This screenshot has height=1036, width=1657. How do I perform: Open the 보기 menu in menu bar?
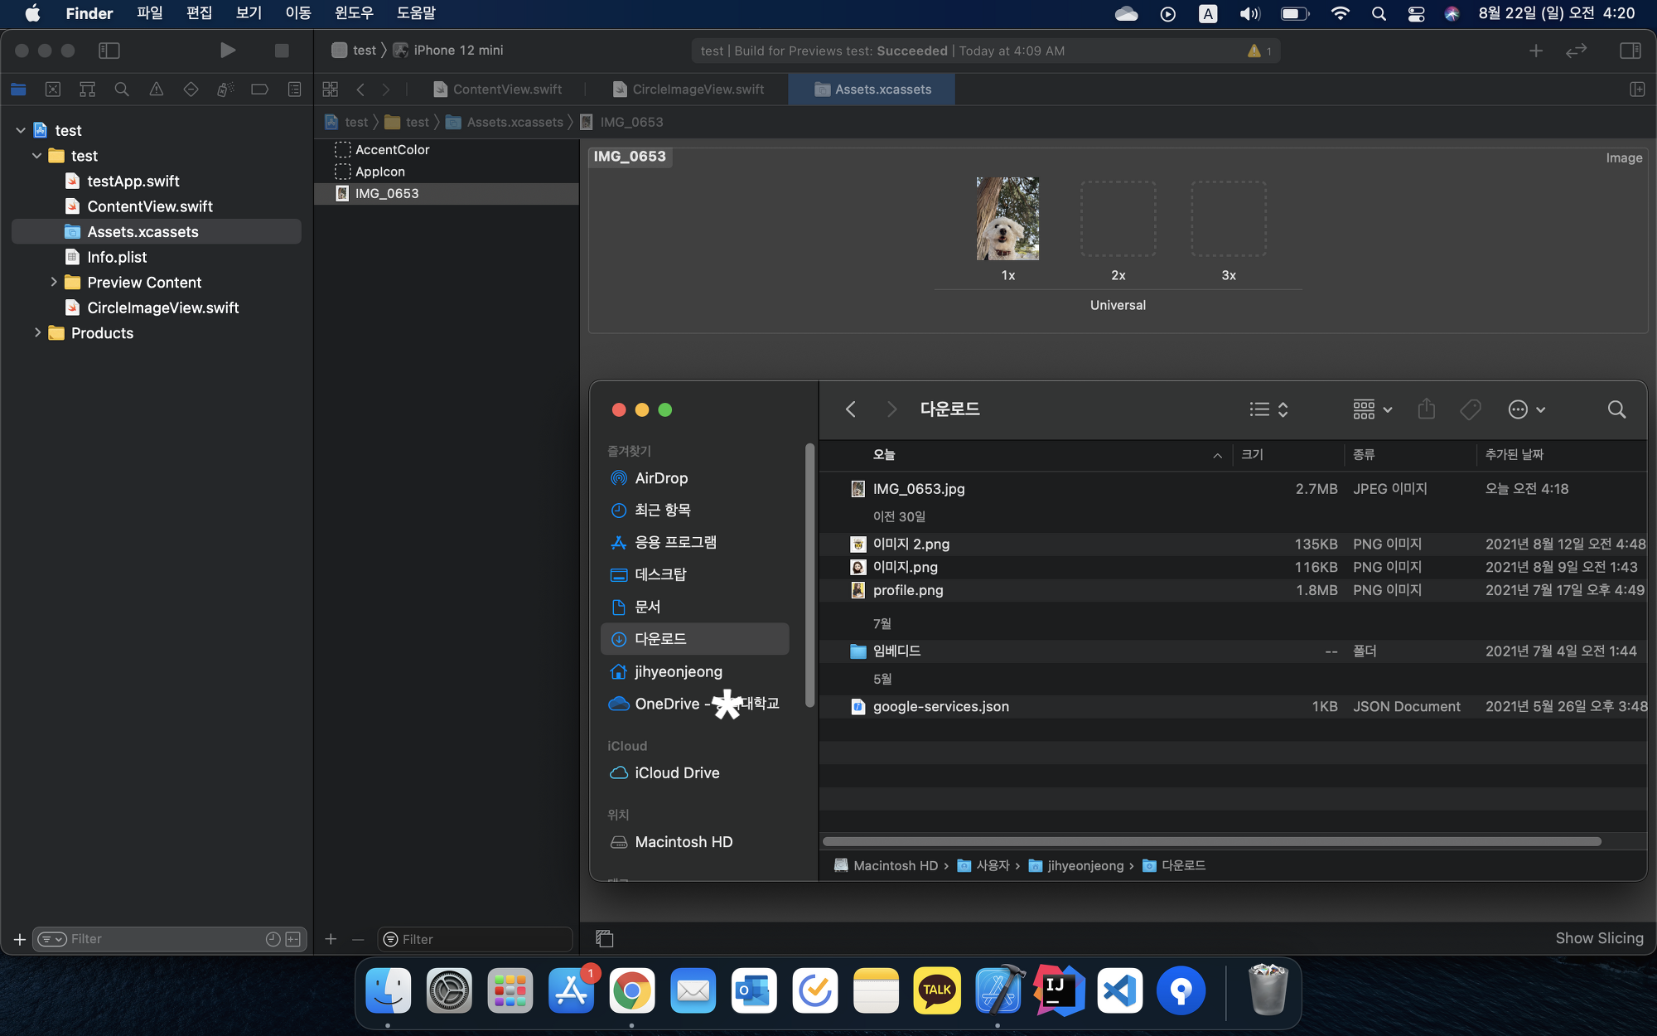click(248, 13)
